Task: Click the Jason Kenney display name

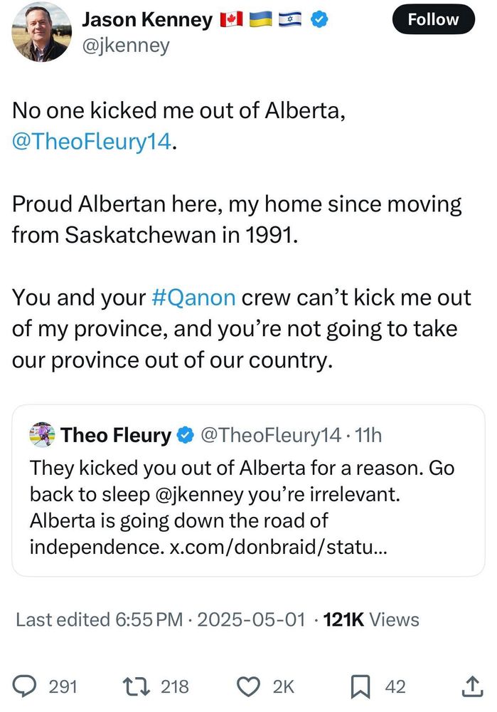Action: click(147, 19)
